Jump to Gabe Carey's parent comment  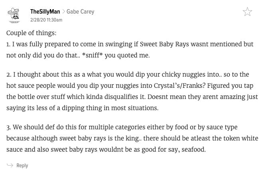80,12
